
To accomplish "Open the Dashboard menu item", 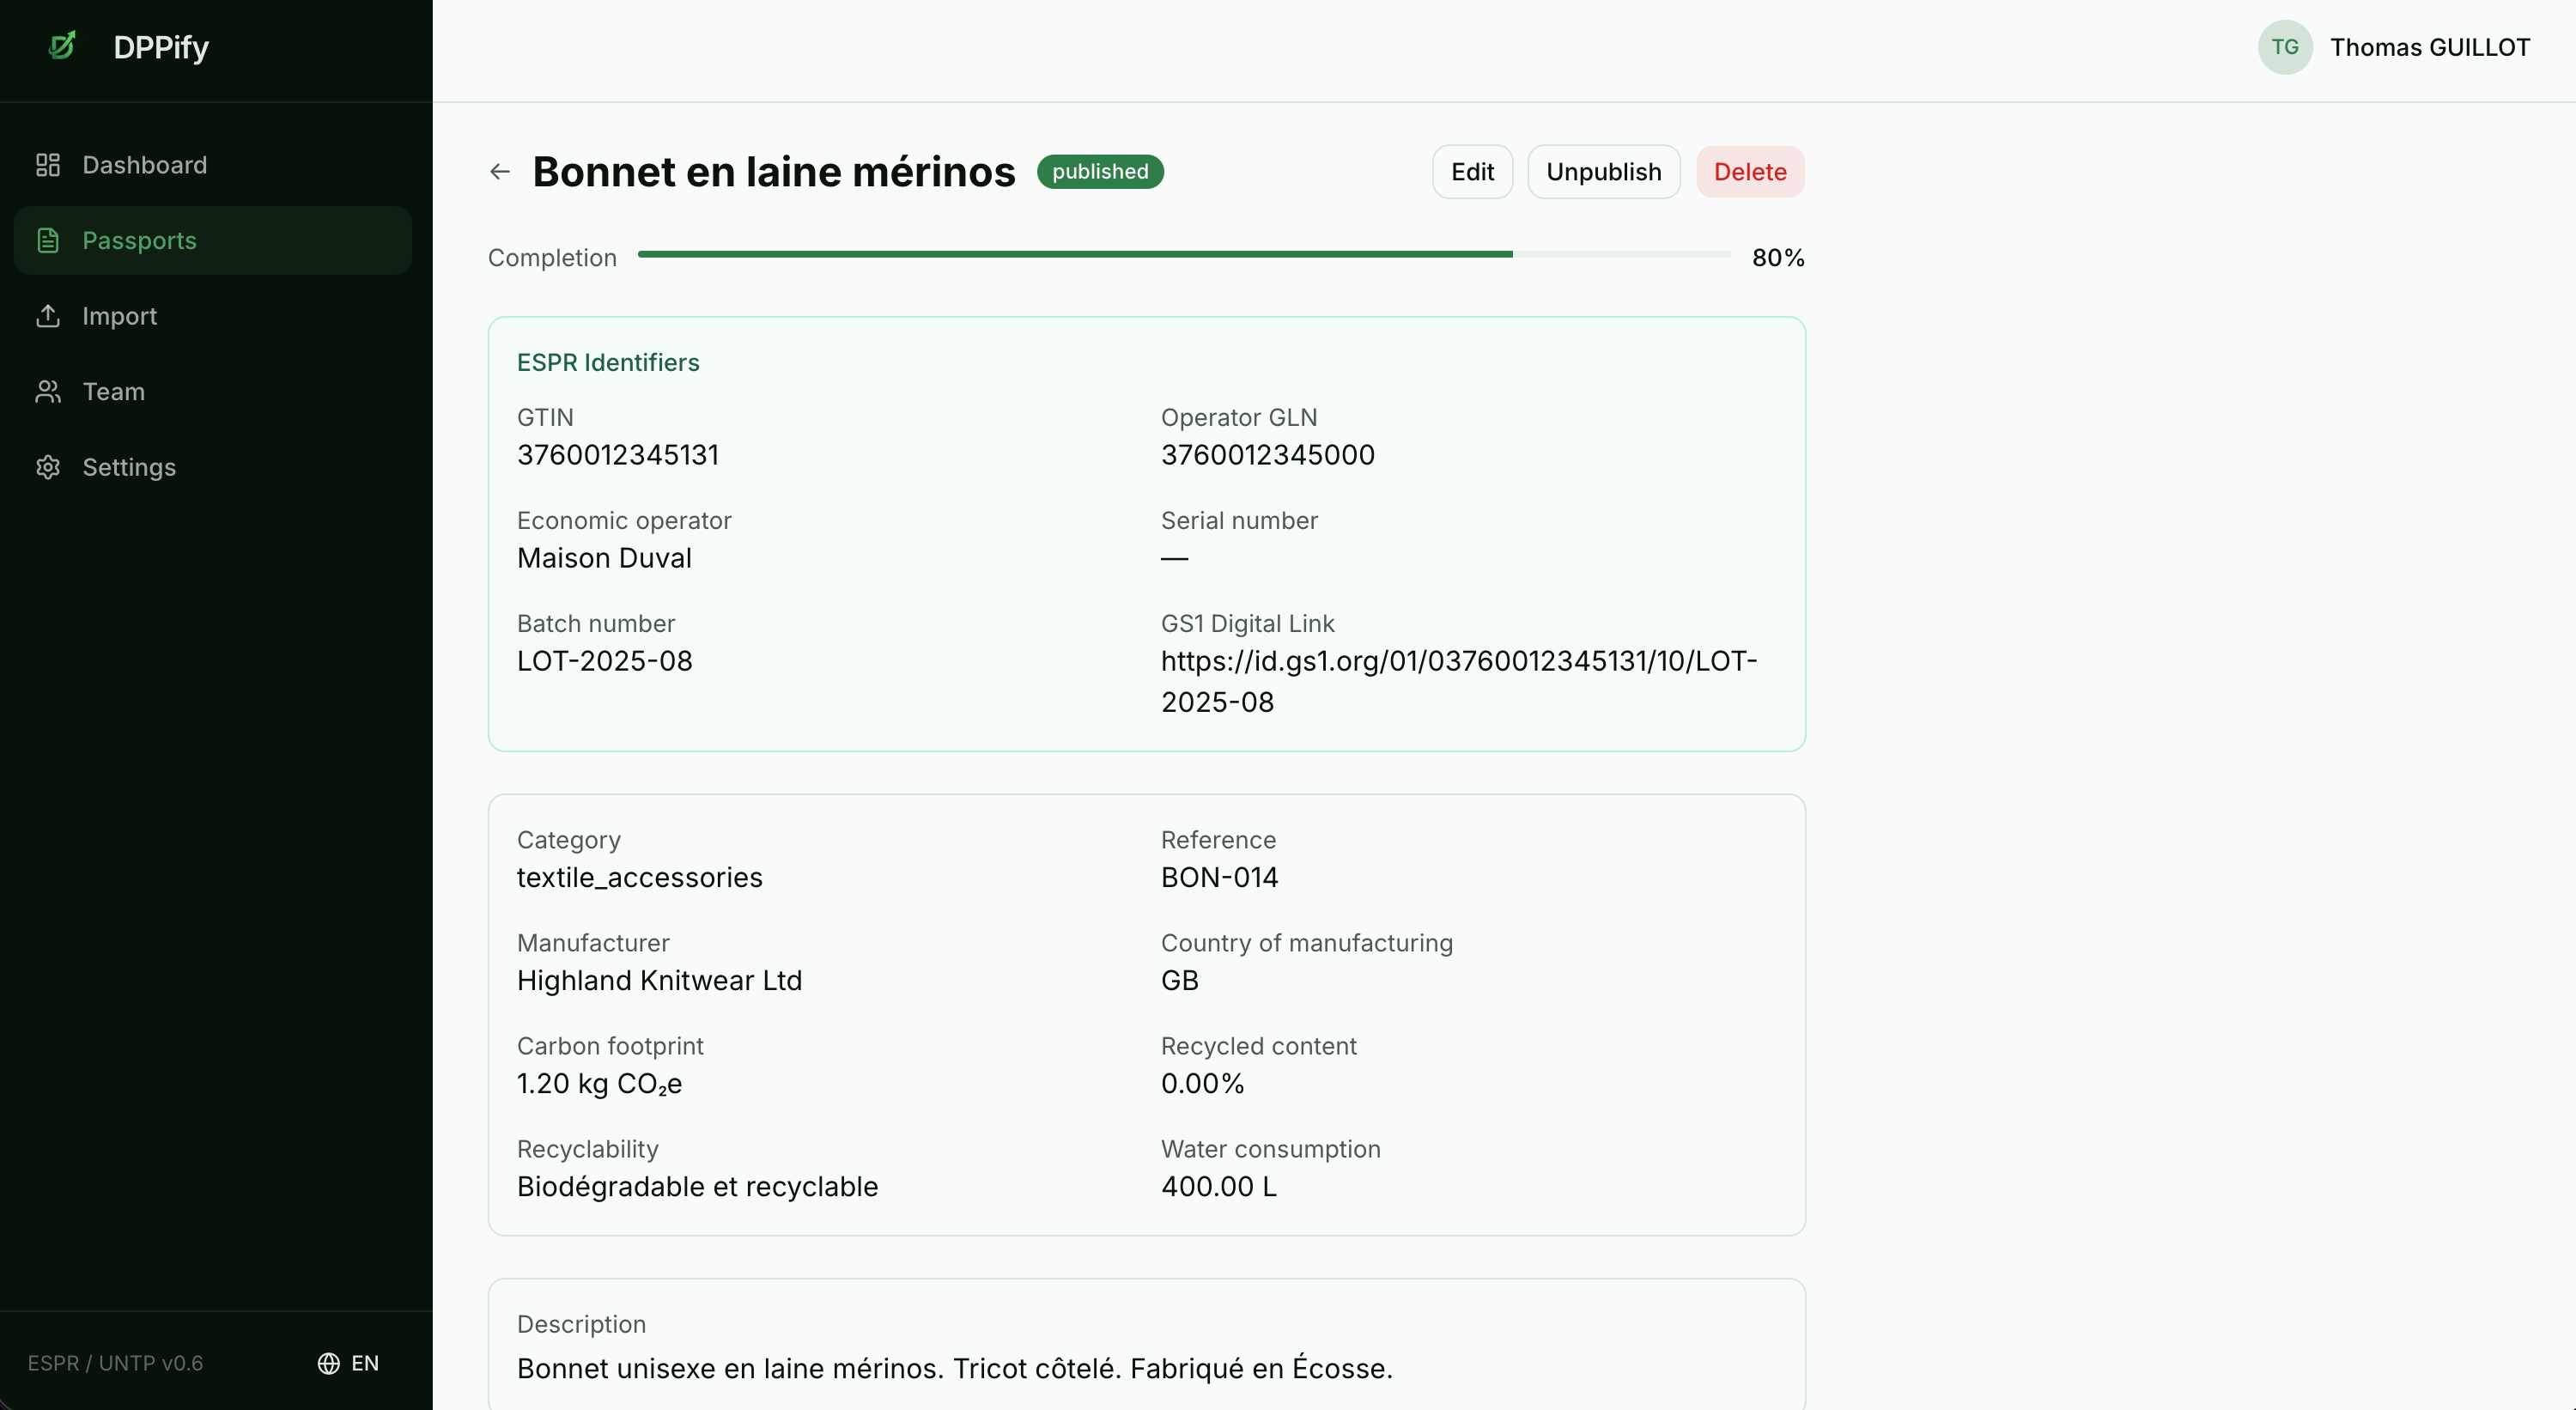I will click(x=145, y=165).
